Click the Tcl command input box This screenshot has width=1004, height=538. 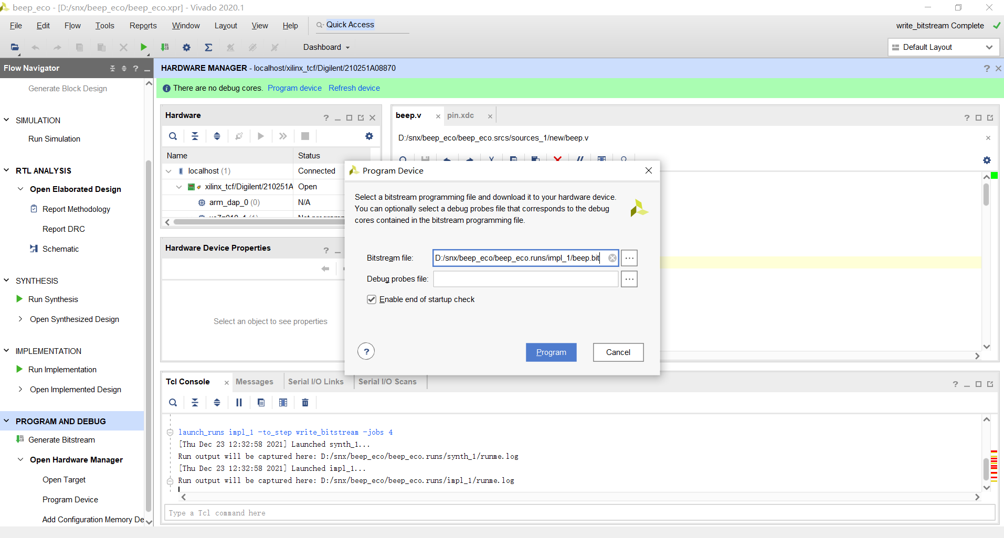(x=580, y=513)
